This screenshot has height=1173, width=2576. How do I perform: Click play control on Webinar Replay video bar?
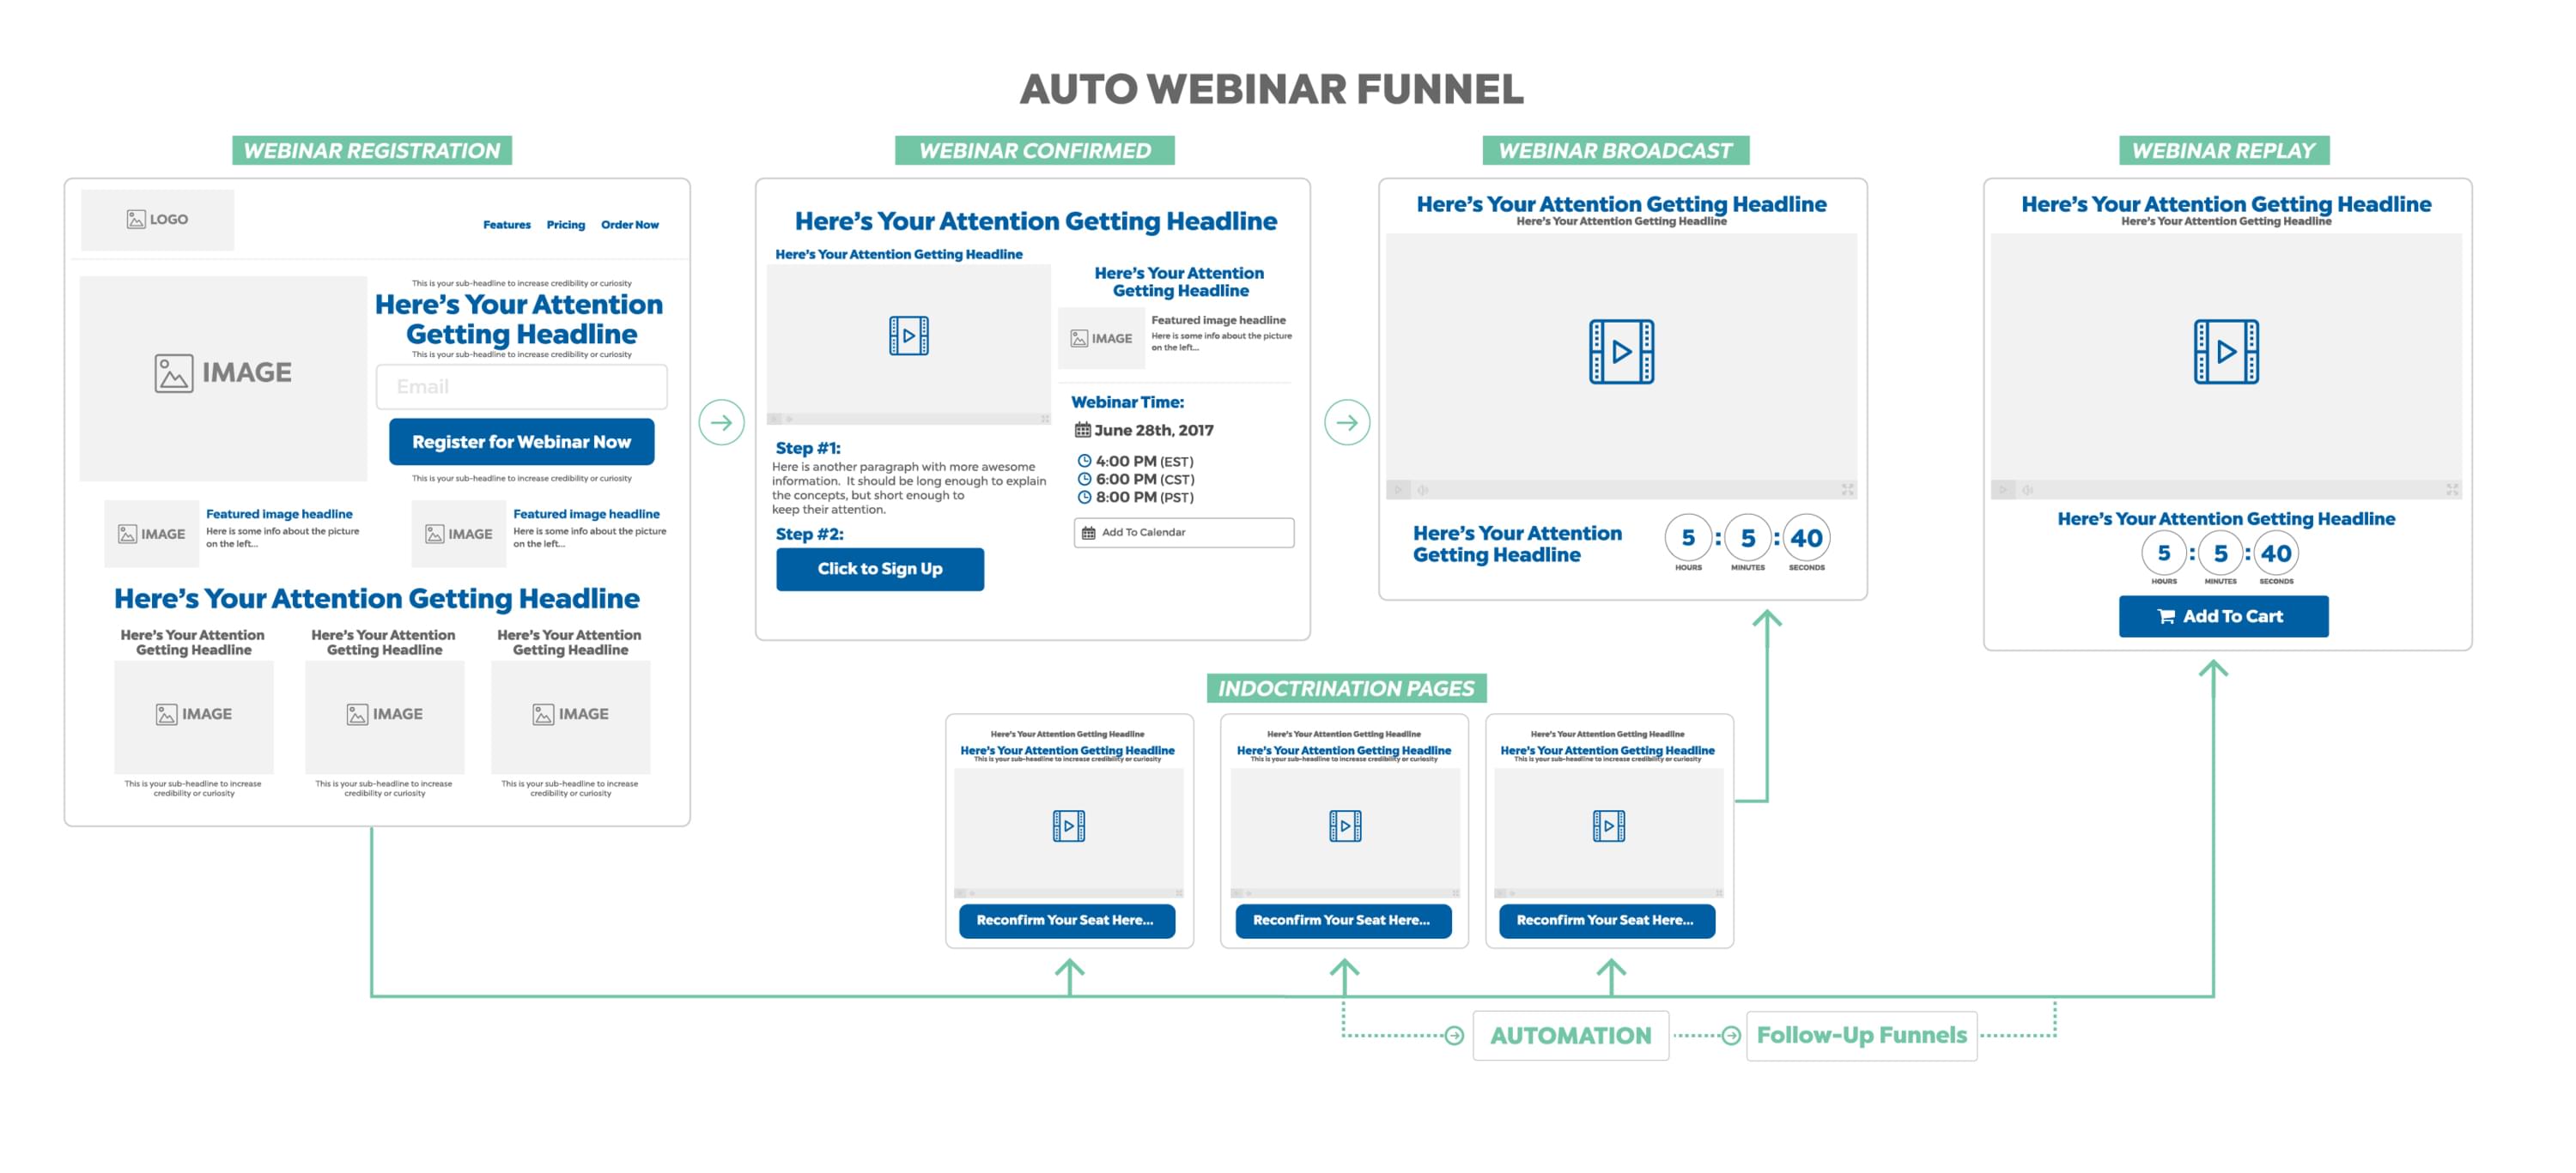pyautogui.click(x=2003, y=490)
